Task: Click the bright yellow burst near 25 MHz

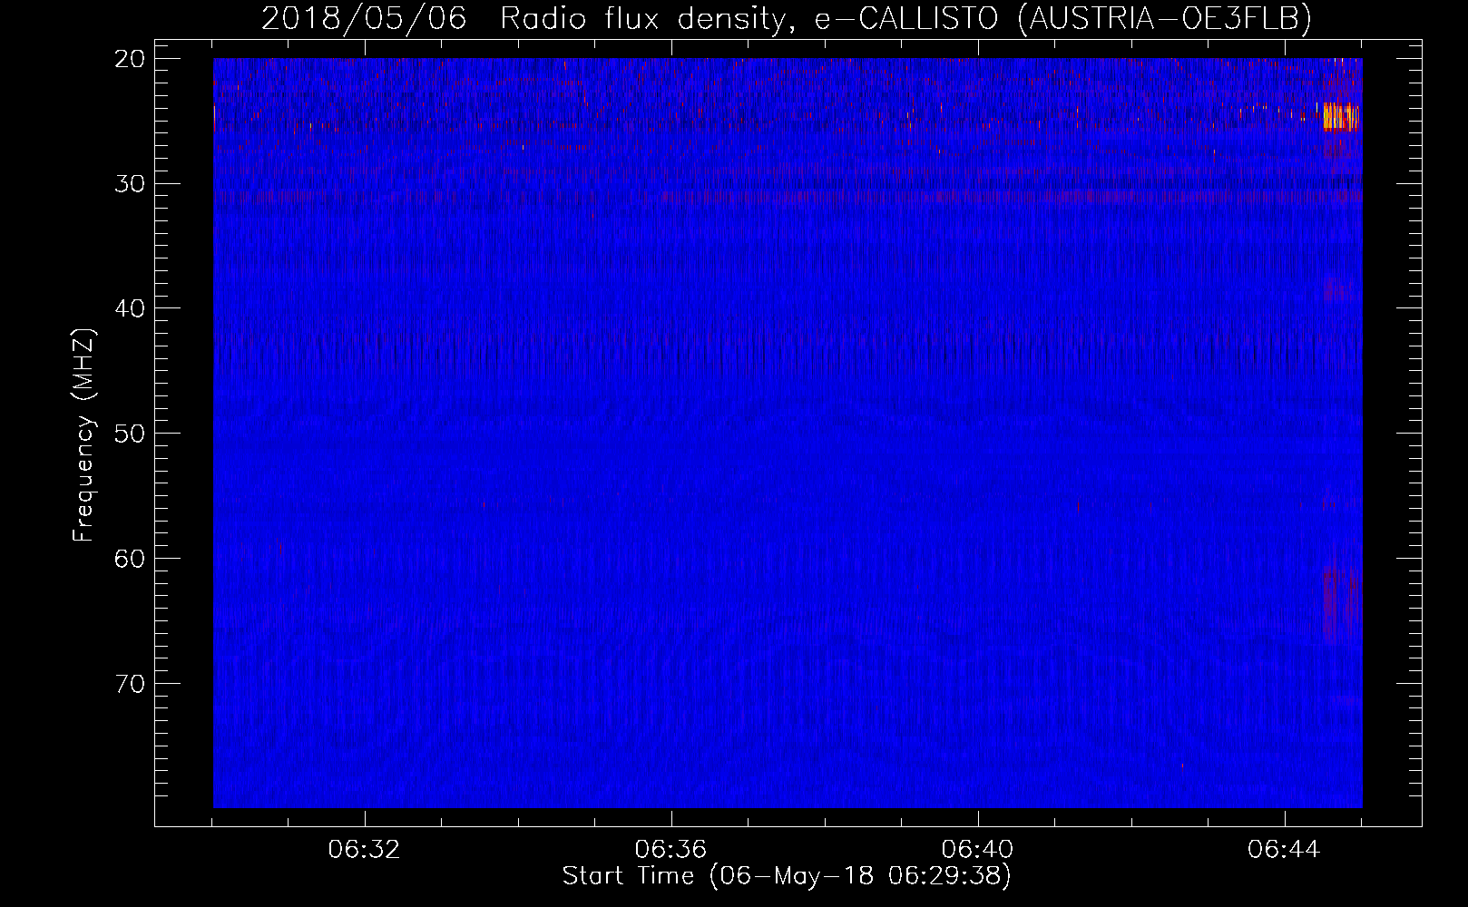Action: click(x=1340, y=117)
